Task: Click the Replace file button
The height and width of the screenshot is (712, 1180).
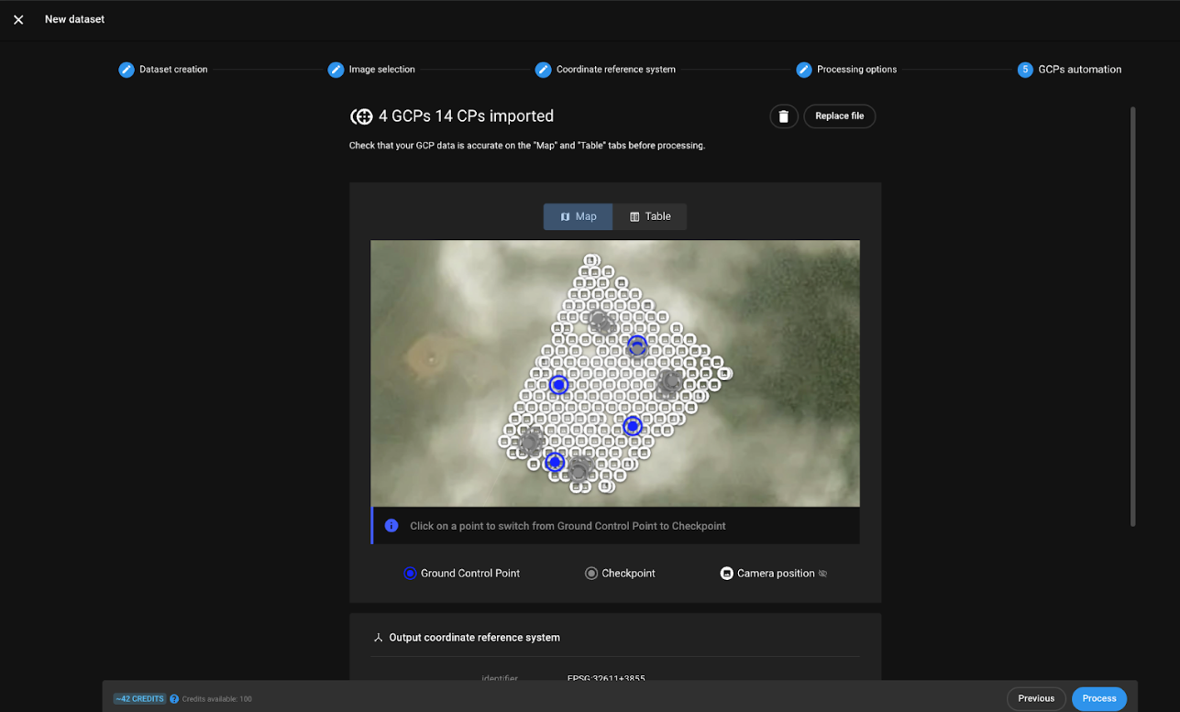Action: point(839,116)
